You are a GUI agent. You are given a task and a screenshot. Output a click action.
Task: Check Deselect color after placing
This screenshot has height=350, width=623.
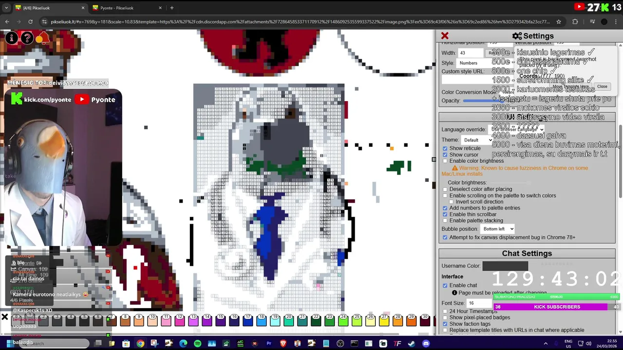(445, 189)
